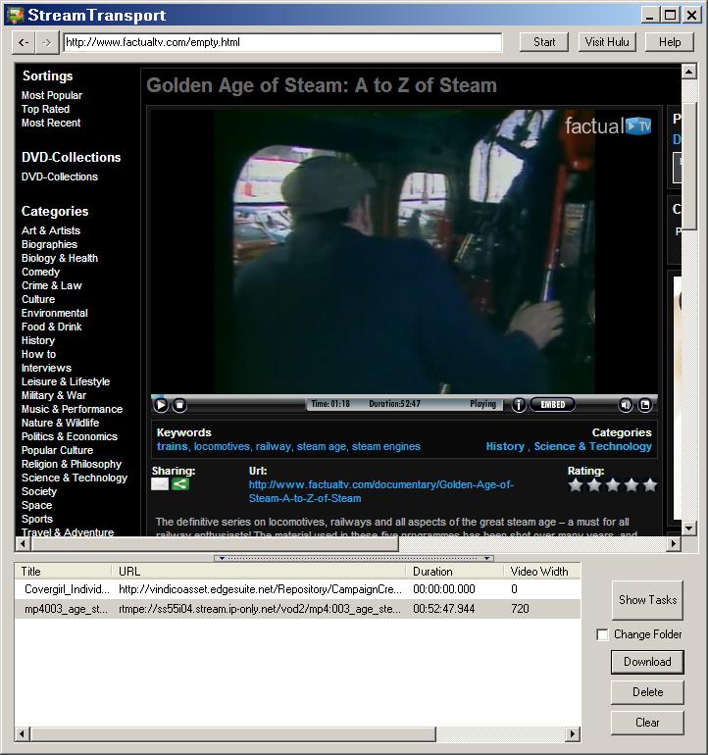The width and height of the screenshot is (708, 755).
Task: Click the URL column header
Action: pos(259,572)
